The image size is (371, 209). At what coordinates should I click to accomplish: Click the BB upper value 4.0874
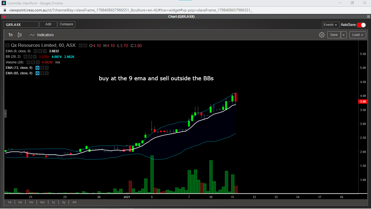56,57
